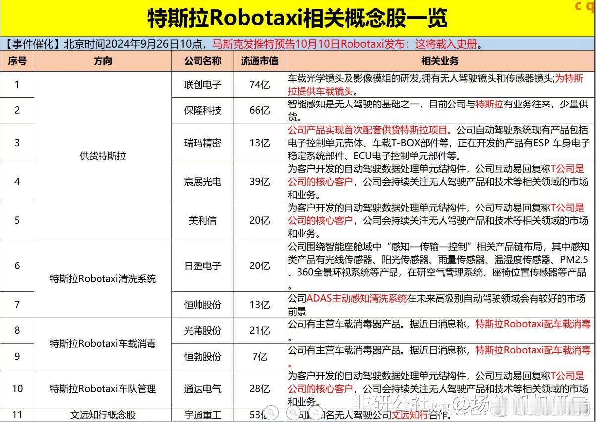
Task: Click company name 通达电气
Action: [x=202, y=389]
